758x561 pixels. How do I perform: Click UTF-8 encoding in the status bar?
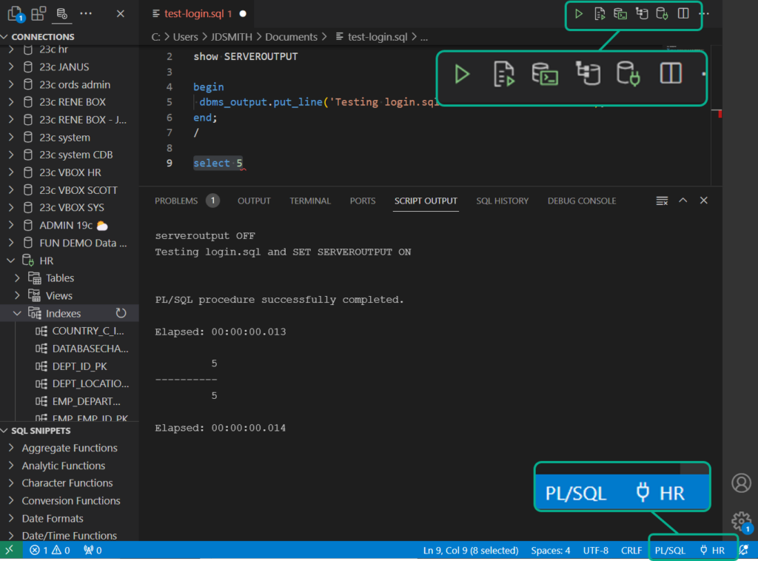[x=595, y=551]
